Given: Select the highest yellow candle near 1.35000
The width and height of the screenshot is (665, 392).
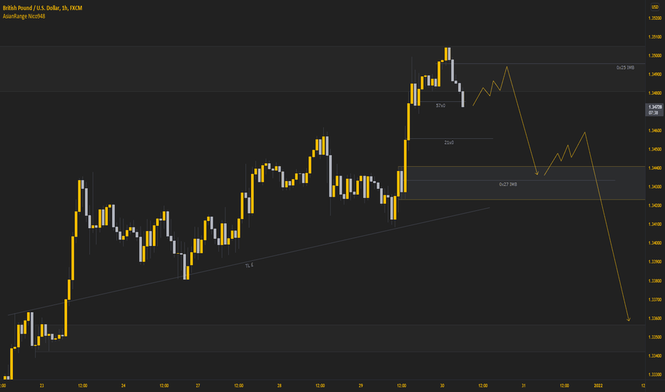Looking at the screenshot, I should pyautogui.click(x=446, y=54).
